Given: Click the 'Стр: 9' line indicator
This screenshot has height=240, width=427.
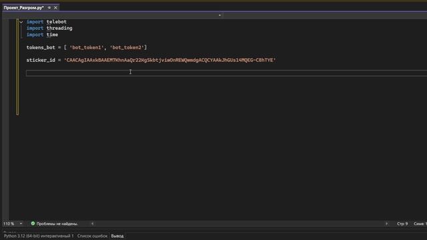Looking at the screenshot, I should coord(402,224).
